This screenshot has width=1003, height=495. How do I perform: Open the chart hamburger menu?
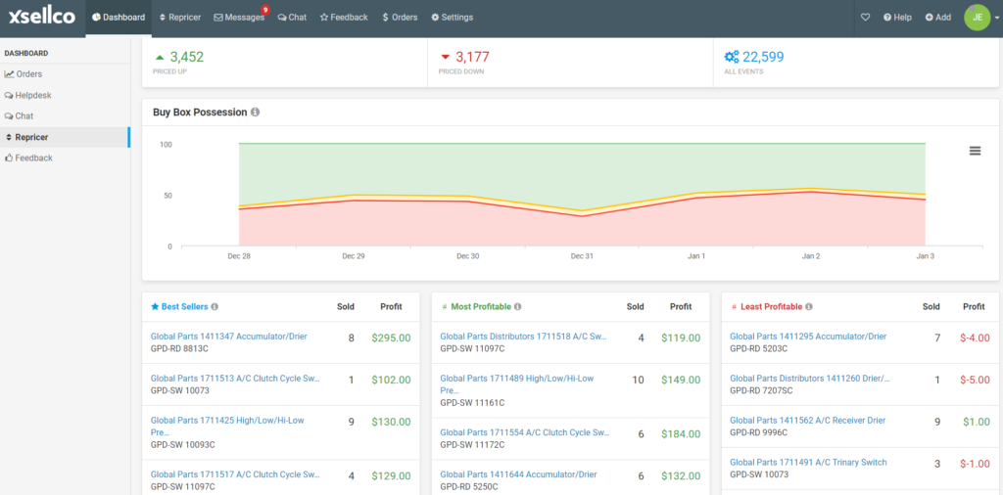click(975, 151)
